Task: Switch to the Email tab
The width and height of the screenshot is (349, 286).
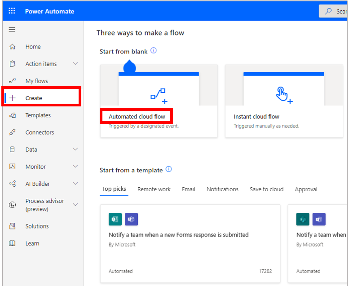Action: (189, 189)
